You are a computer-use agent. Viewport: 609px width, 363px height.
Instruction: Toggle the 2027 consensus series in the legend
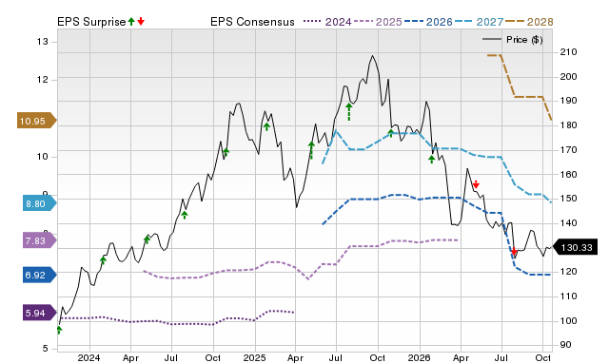click(479, 22)
